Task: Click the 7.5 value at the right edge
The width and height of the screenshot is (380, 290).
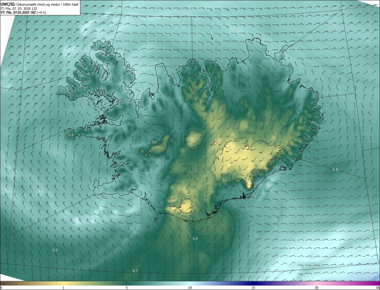Action: (x=370, y=56)
